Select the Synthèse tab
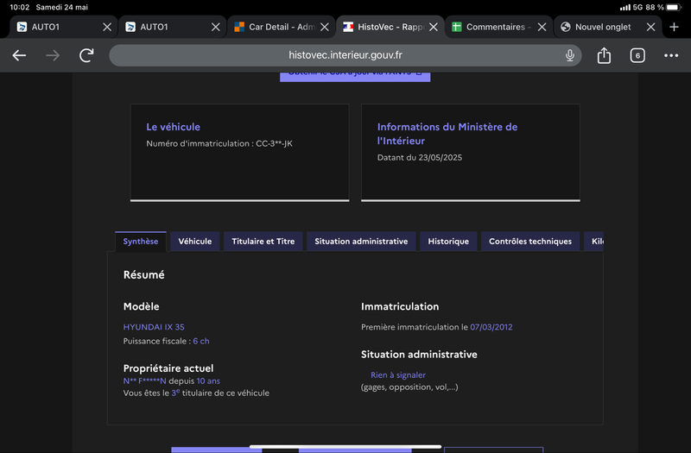The width and height of the screenshot is (691, 453). 141,242
